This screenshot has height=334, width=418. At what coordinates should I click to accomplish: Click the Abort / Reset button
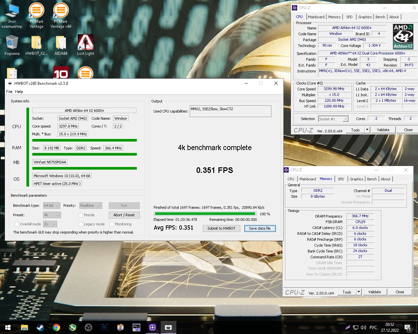click(124, 215)
